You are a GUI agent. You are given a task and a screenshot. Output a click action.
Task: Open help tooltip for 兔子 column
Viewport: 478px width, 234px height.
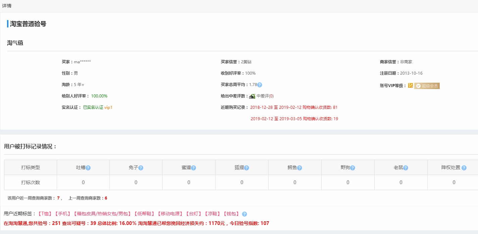tap(141, 168)
